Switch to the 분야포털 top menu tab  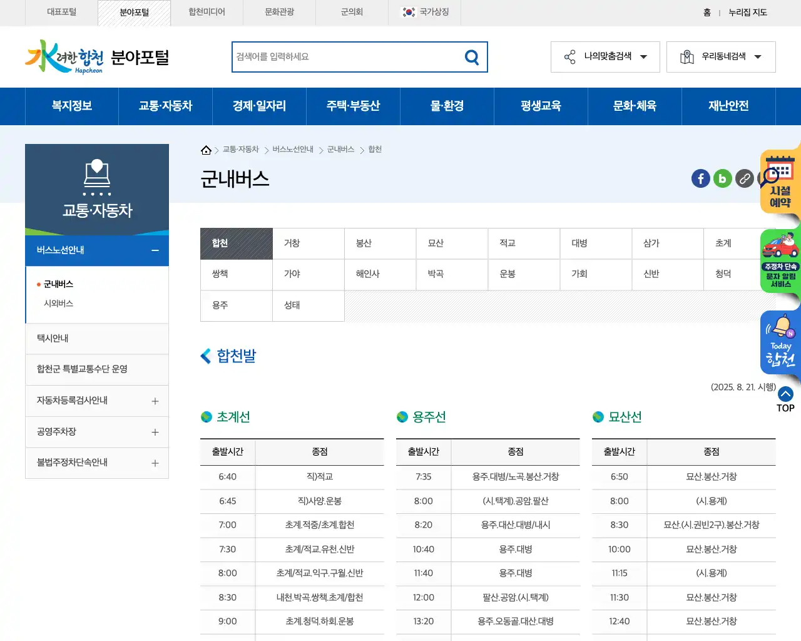[x=134, y=13]
